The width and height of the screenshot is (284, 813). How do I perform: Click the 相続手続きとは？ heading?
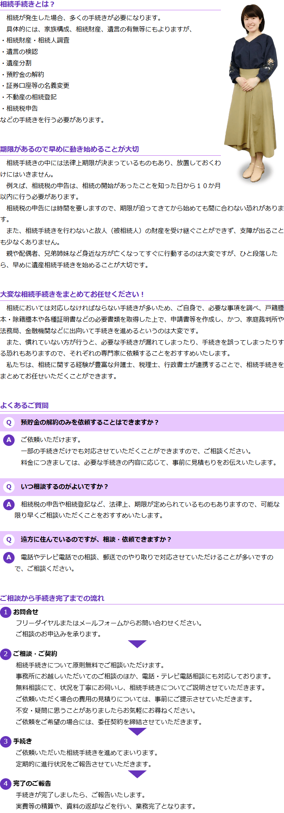click(28, 4)
